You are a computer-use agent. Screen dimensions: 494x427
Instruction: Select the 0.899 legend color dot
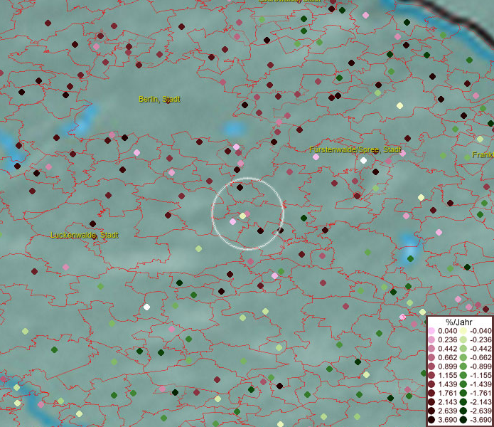[431, 367]
